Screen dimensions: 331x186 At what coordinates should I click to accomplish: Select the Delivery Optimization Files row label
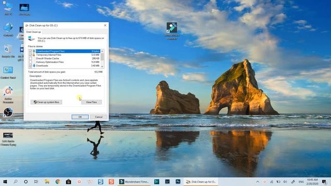(x=50, y=62)
